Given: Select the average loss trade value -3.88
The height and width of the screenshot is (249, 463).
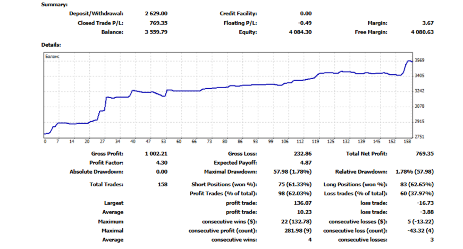Looking at the screenshot, I should point(427,212).
